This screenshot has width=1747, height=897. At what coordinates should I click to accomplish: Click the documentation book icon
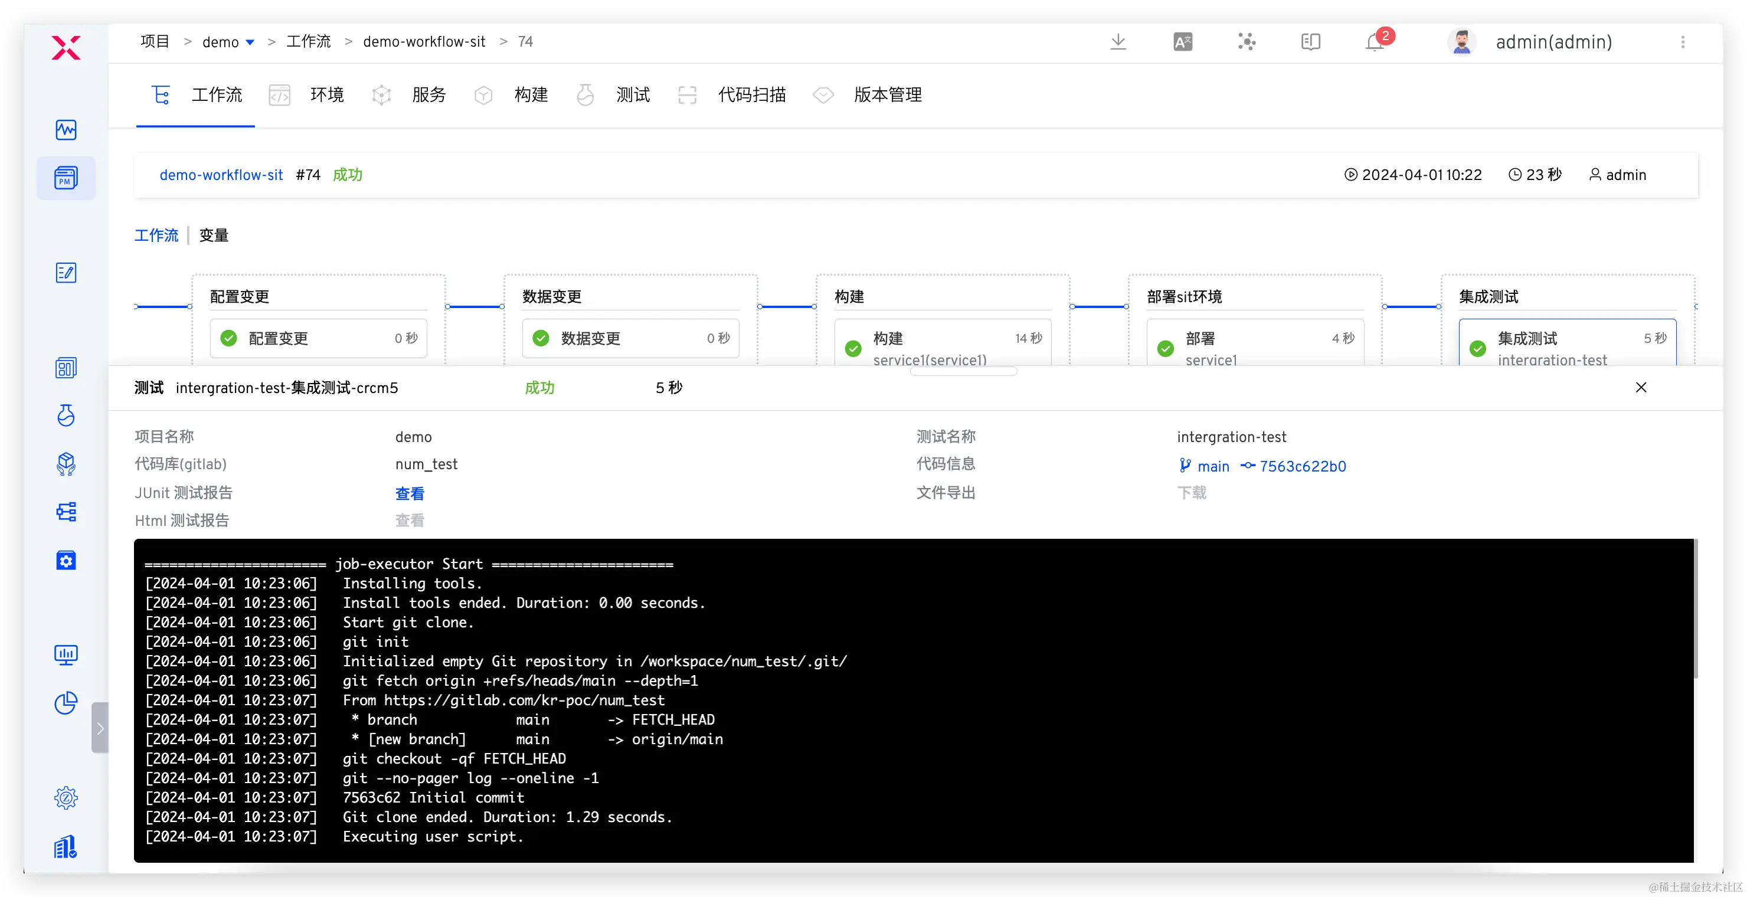(1310, 42)
